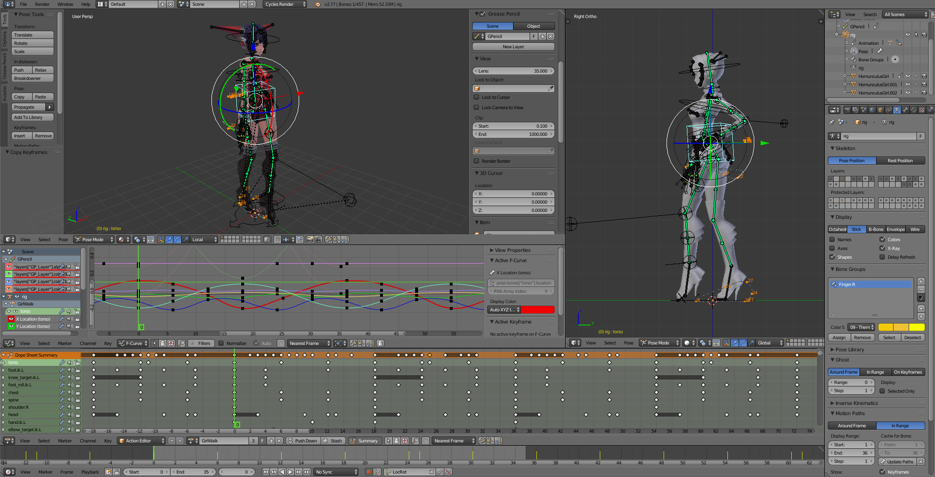The width and height of the screenshot is (935, 477).
Task: Hide HomunculusGirl with its eye icon
Action: 907,76
